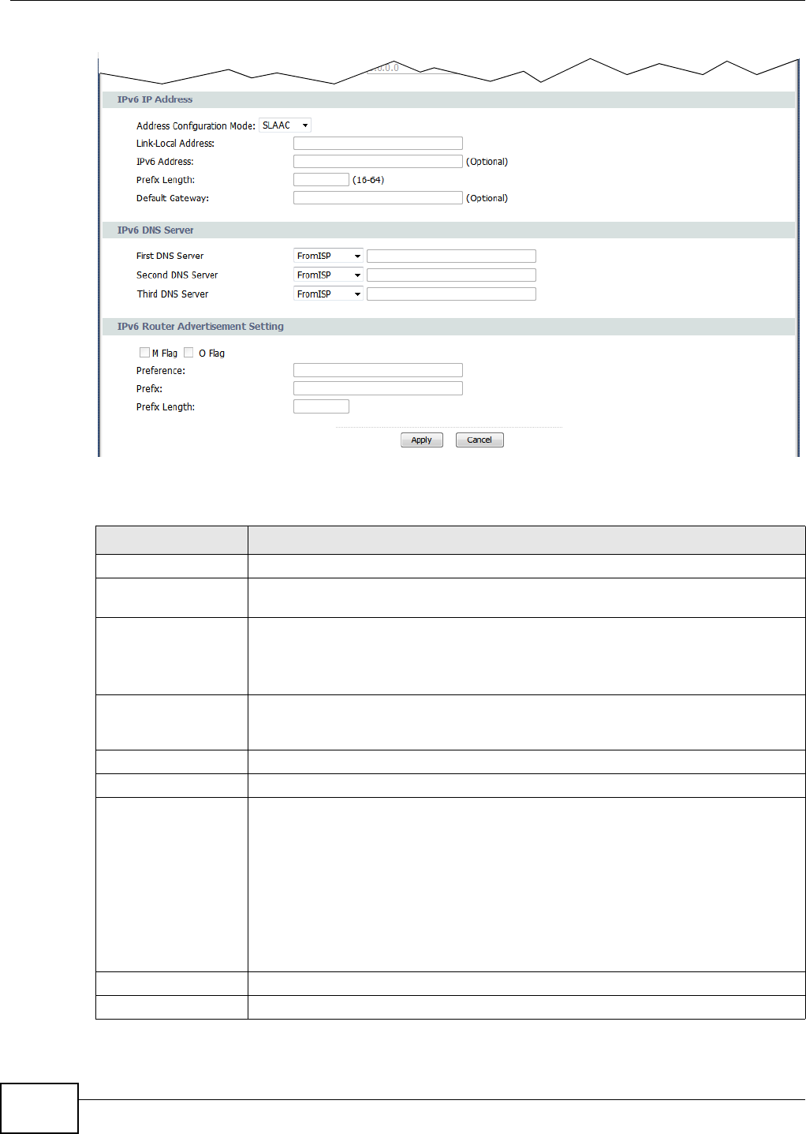Screen dimensions: 806x1134
Task: Open the First DNS Server source dropdown
Action: coord(328,256)
